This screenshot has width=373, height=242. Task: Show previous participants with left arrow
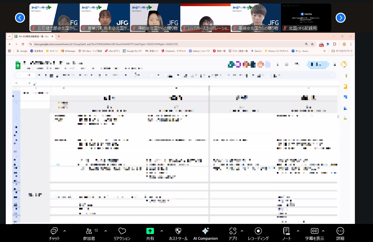click(x=20, y=18)
